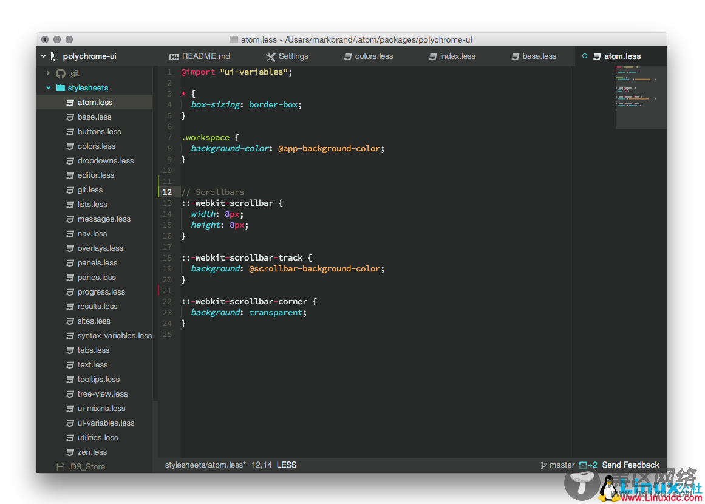Click the file icon beside zen.less
Screen dimensions: 705x504
[70, 452]
